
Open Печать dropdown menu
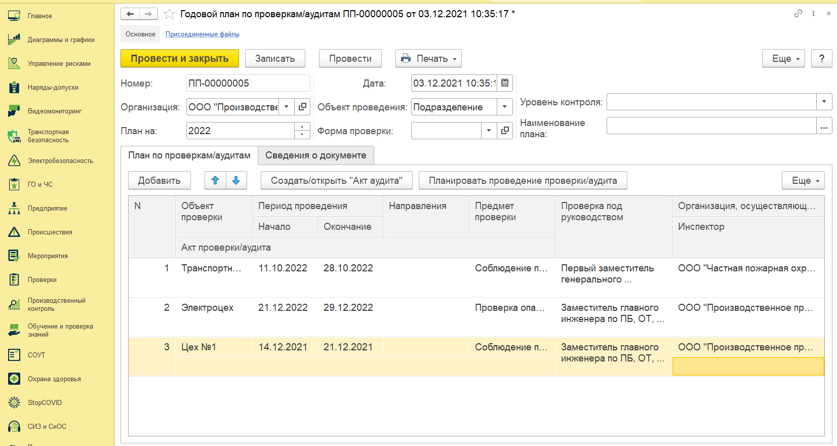click(x=428, y=58)
